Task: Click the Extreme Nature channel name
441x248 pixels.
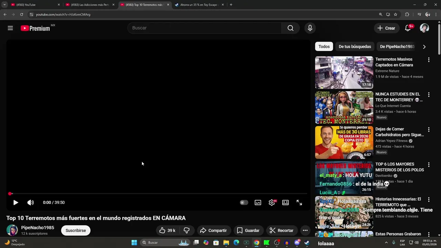Action: pos(387,71)
